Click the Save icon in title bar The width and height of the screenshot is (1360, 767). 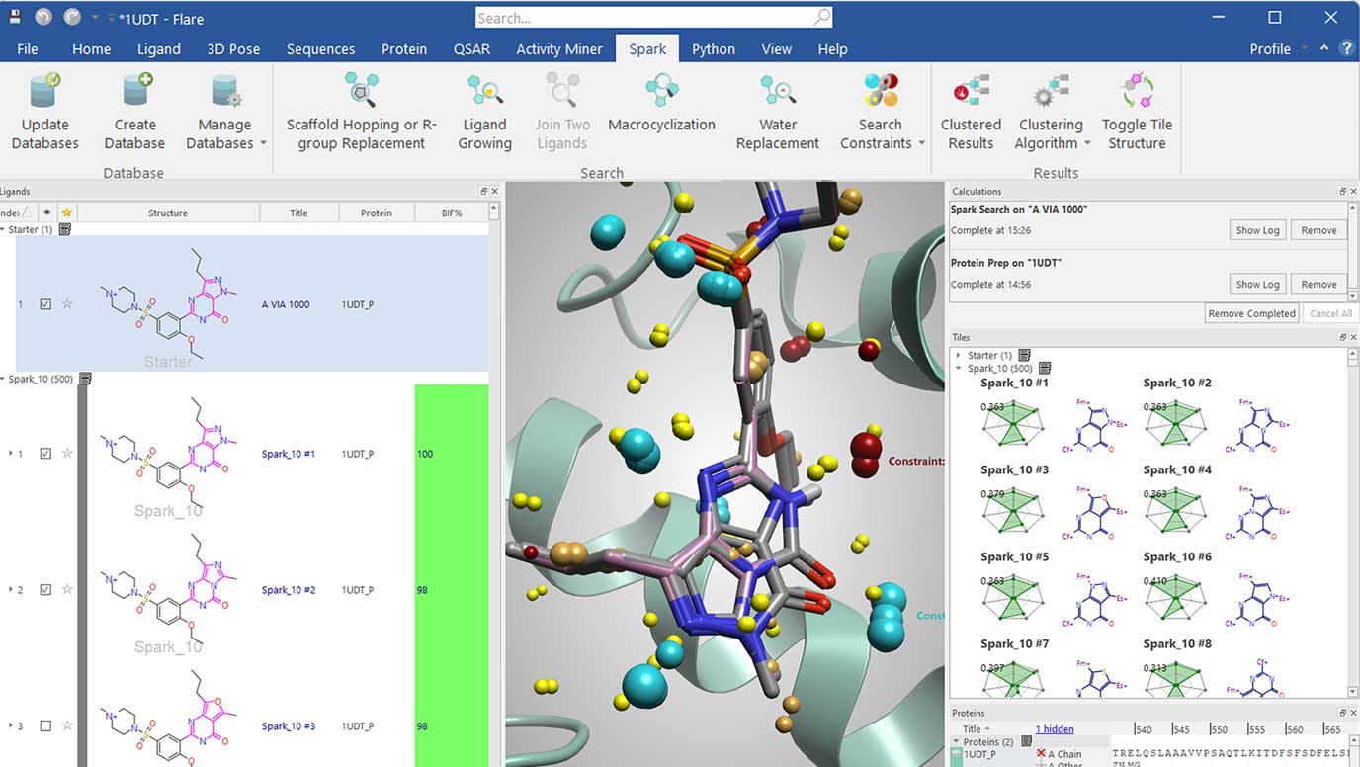pos(15,17)
